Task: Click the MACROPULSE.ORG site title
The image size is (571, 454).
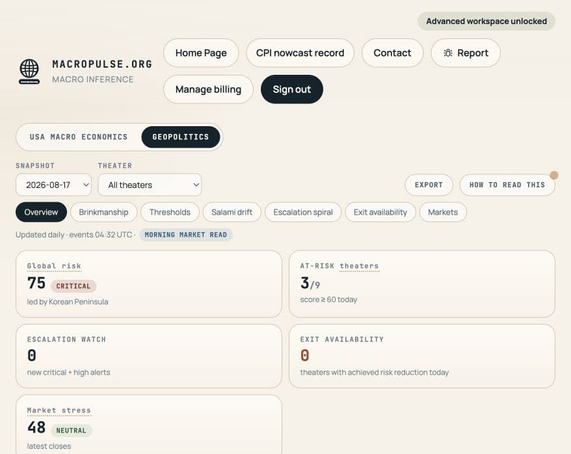Action: [102, 64]
